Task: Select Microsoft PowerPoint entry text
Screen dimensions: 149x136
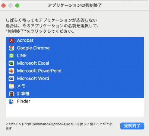Action: (x=39, y=71)
